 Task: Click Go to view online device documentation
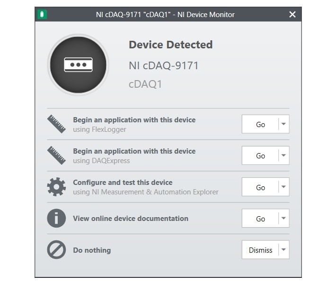tap(260, 218)
